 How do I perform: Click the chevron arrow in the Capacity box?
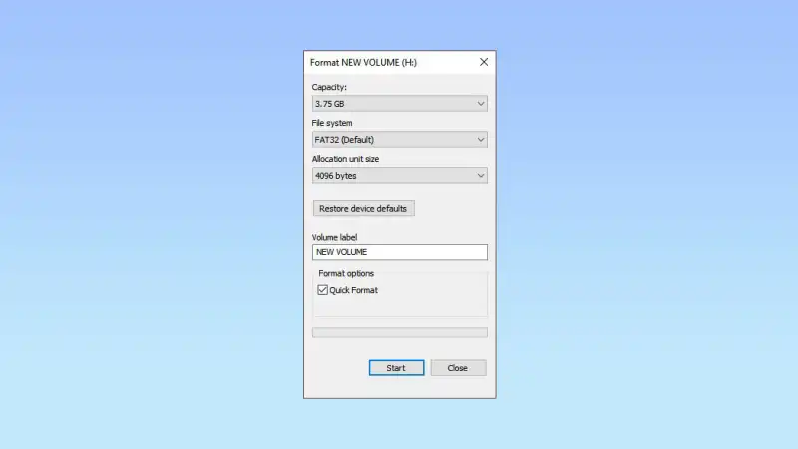[x=481, y=104]
